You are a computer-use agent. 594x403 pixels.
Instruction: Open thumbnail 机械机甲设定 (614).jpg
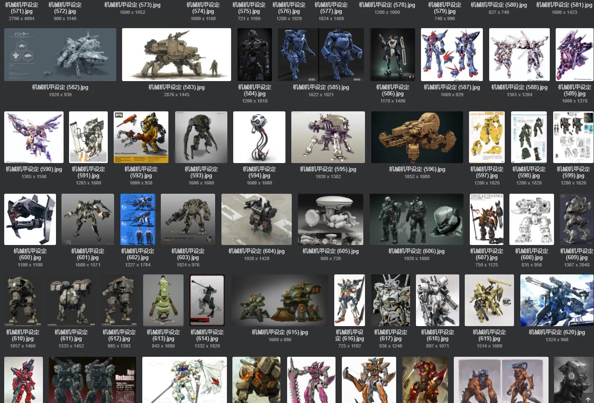(x=207, y=300)
